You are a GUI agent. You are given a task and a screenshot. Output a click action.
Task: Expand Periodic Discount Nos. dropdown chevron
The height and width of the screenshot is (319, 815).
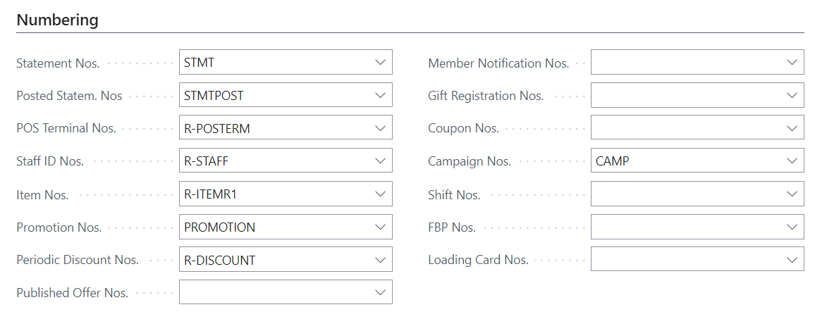(381, 260)
